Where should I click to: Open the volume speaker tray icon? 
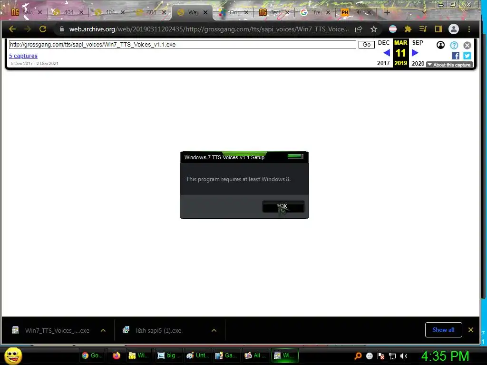(403, 356)
